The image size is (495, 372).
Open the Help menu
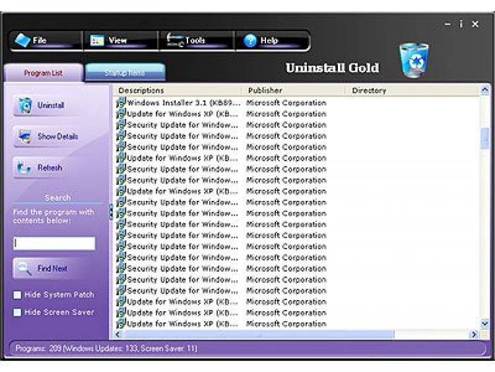click(x=272, y=40)
